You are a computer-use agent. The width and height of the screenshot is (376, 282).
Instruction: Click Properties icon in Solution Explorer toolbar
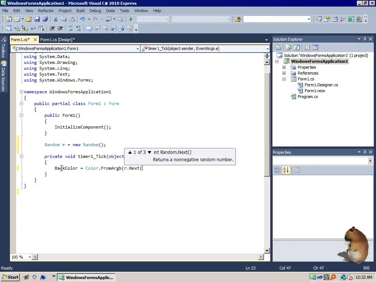[278, 47]
